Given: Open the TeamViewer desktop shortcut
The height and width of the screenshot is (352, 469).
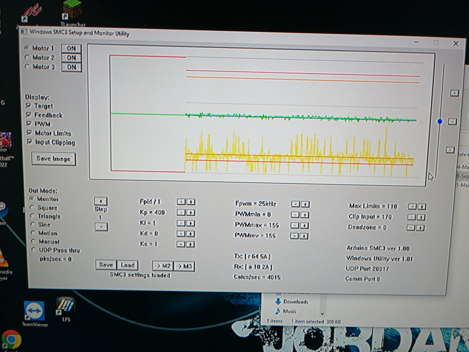Looking at the screenshot, I should click(34, 314).
